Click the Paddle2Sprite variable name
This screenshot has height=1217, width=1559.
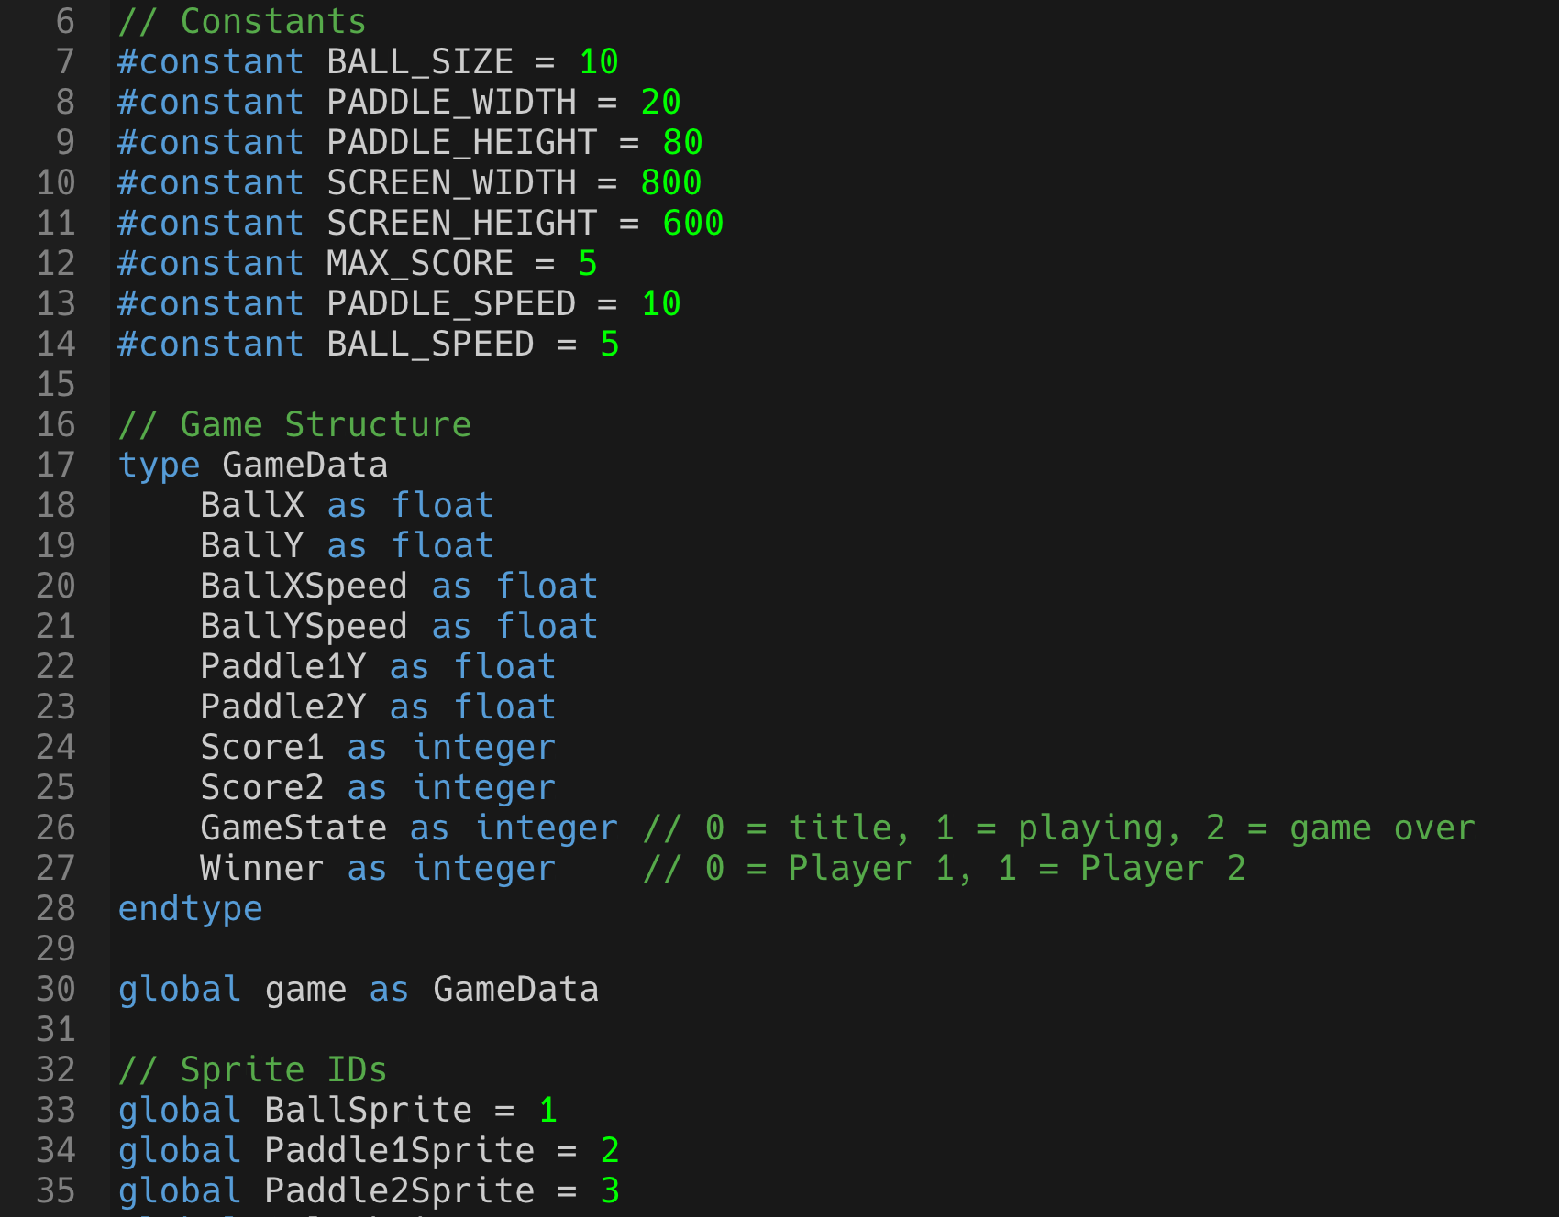(400, 1190)
